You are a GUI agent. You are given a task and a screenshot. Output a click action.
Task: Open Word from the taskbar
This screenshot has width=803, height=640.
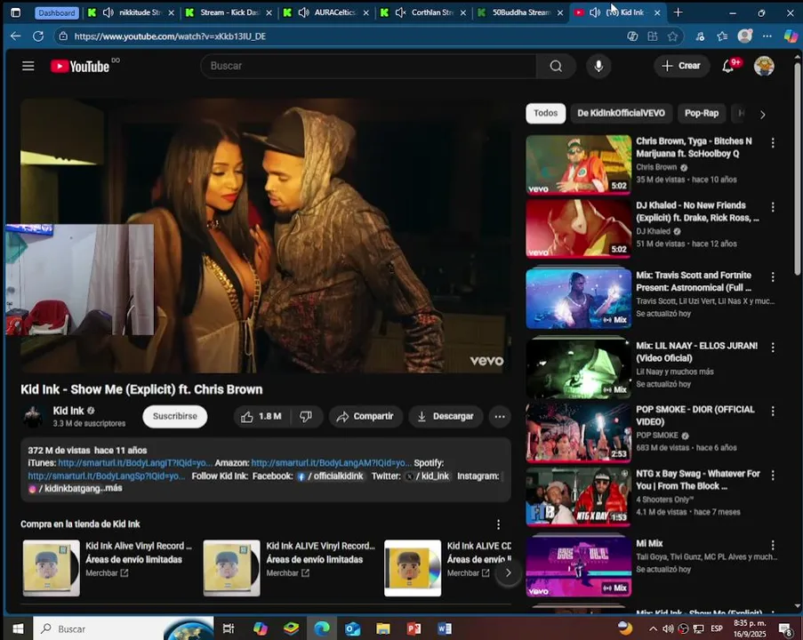click(x=445, y=628)
